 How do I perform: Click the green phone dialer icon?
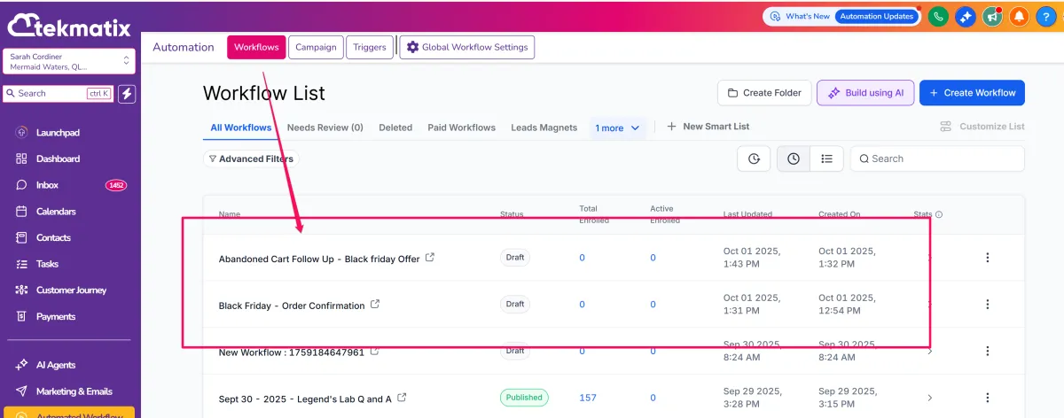938,17
